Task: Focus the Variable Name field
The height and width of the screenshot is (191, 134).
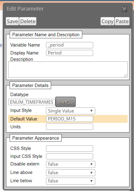Action: click(x=70, y=45)
